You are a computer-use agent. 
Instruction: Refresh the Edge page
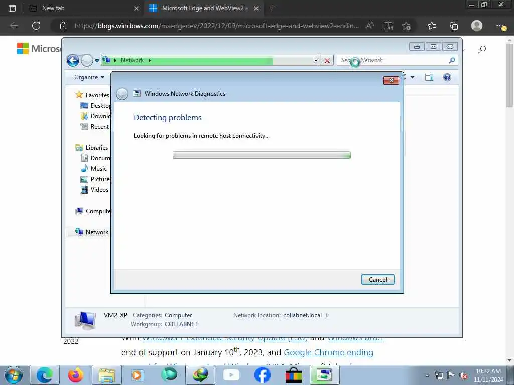[x=36, y=26]
